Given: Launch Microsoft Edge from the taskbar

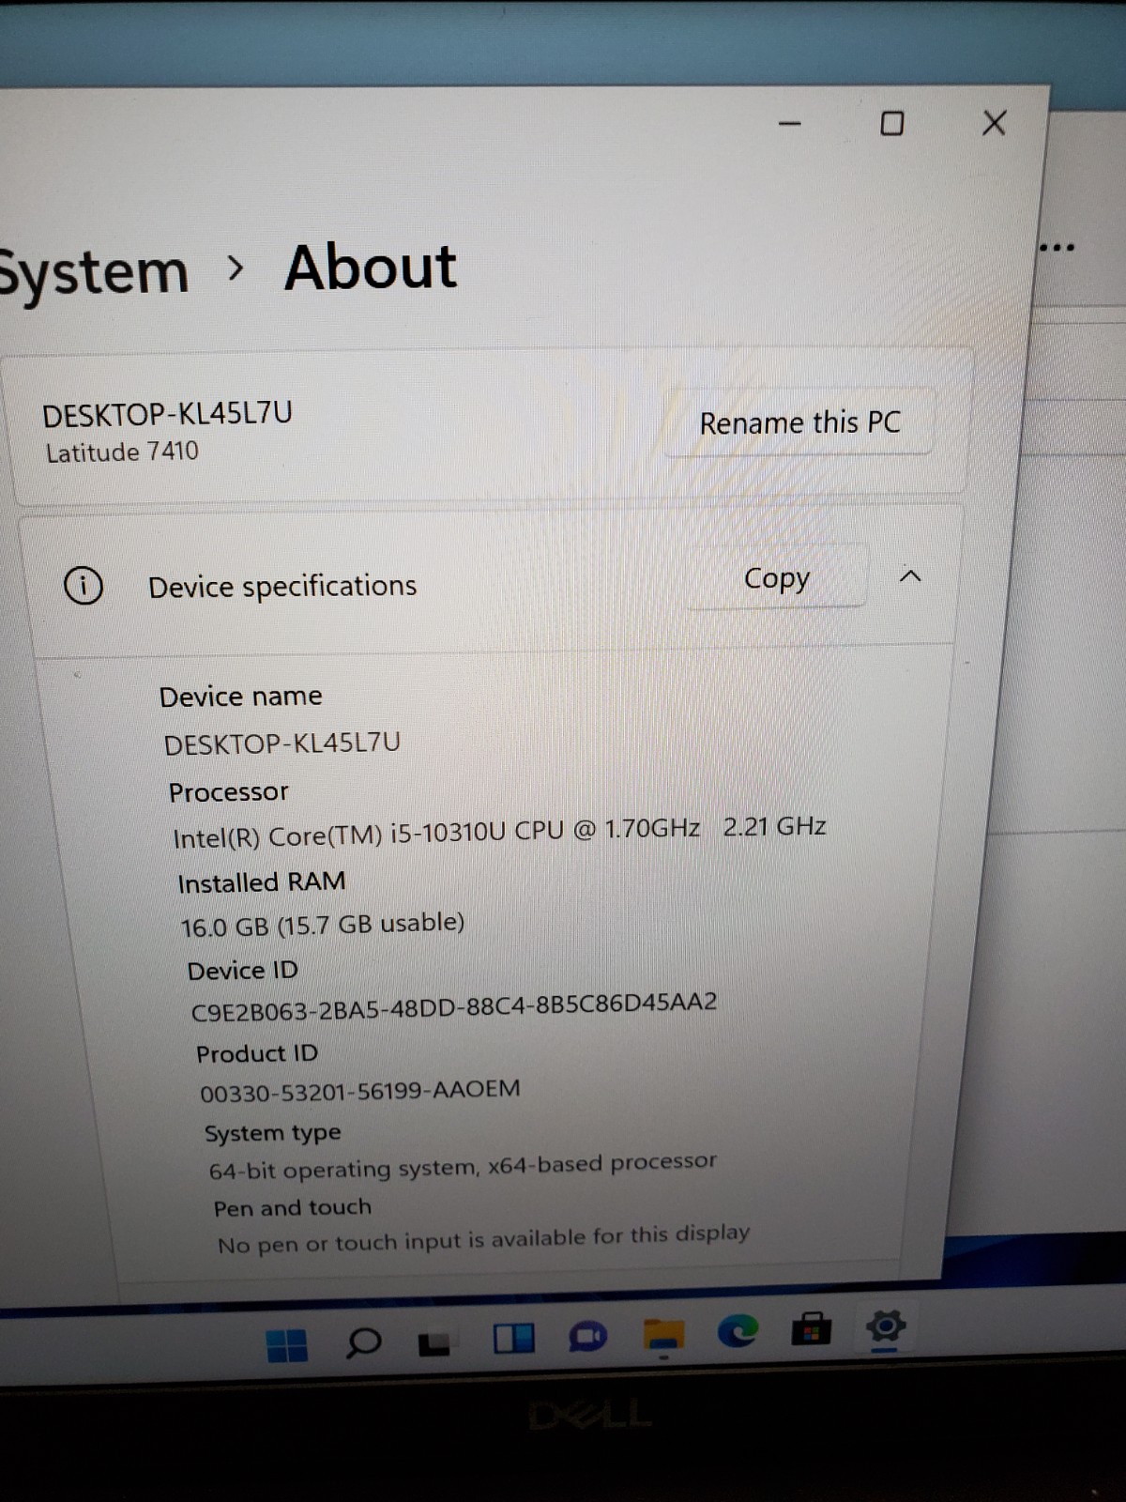Looking at the screenshot, I should (738, 1331).
